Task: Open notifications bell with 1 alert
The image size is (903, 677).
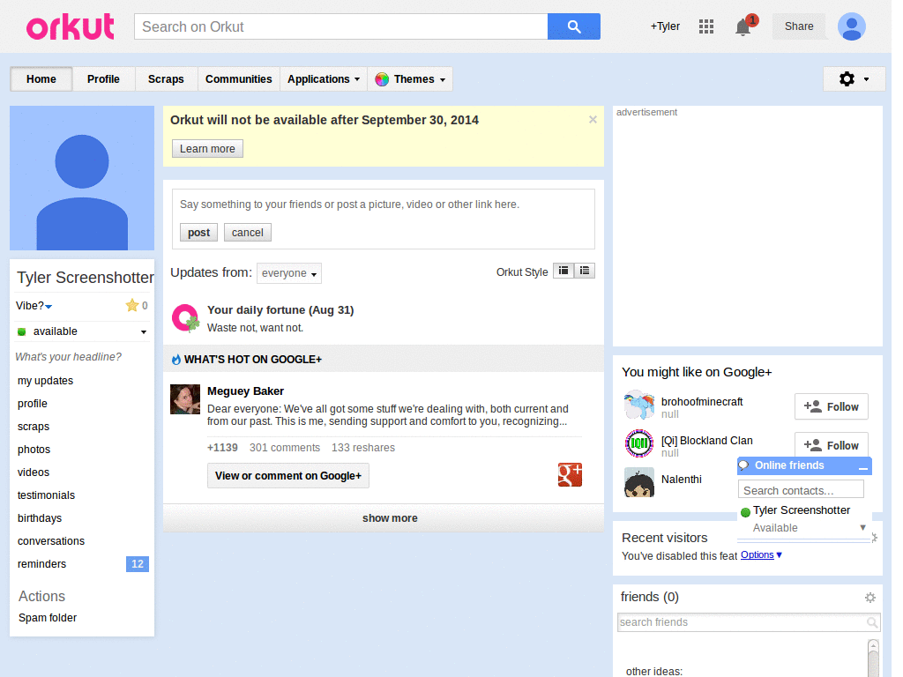Action: (744, 26)
